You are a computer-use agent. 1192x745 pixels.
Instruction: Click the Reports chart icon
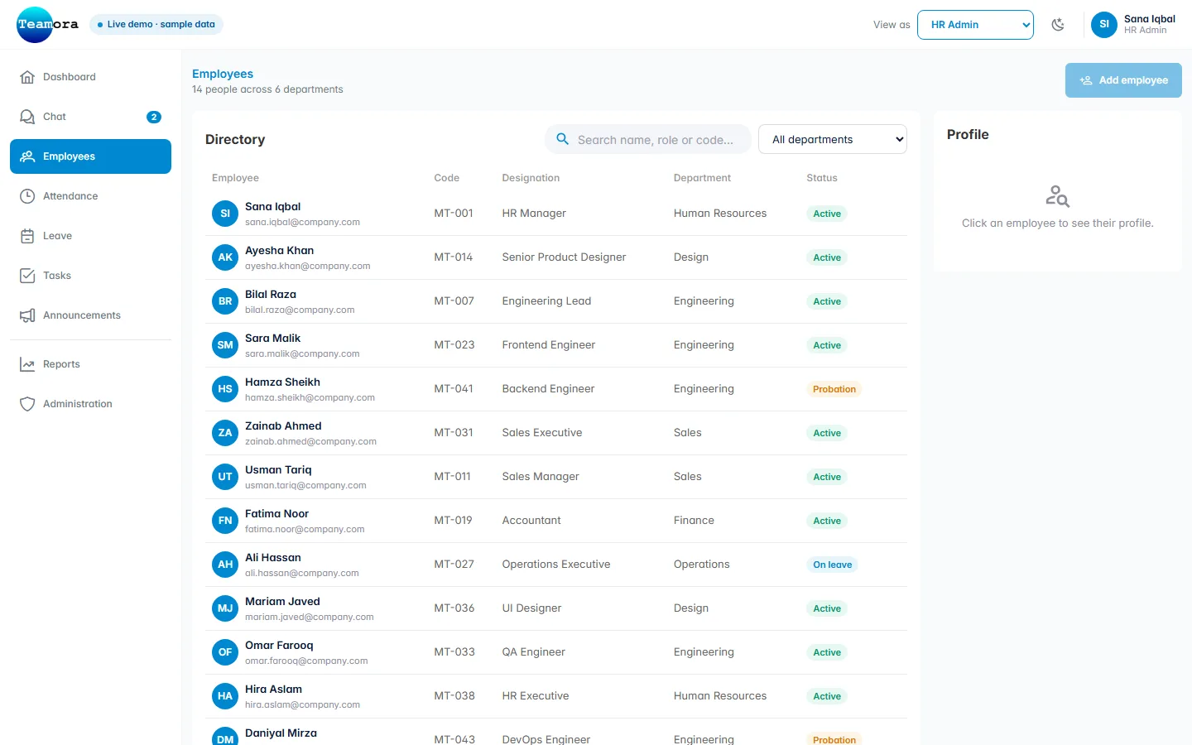(27, 364)
